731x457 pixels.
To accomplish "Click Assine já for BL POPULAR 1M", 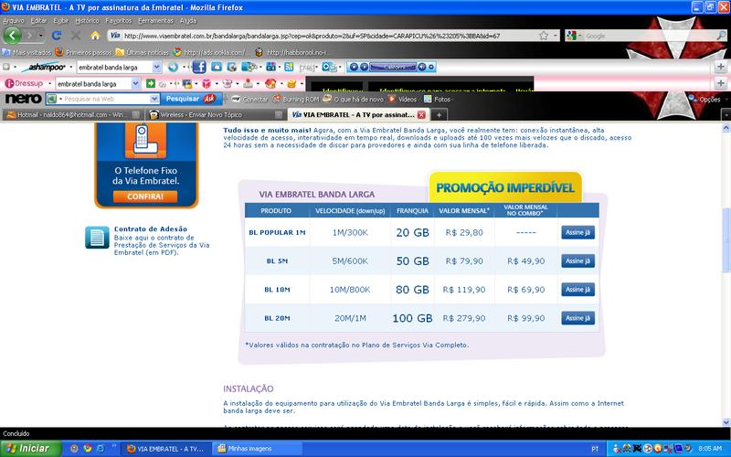I will click(577, 232).
